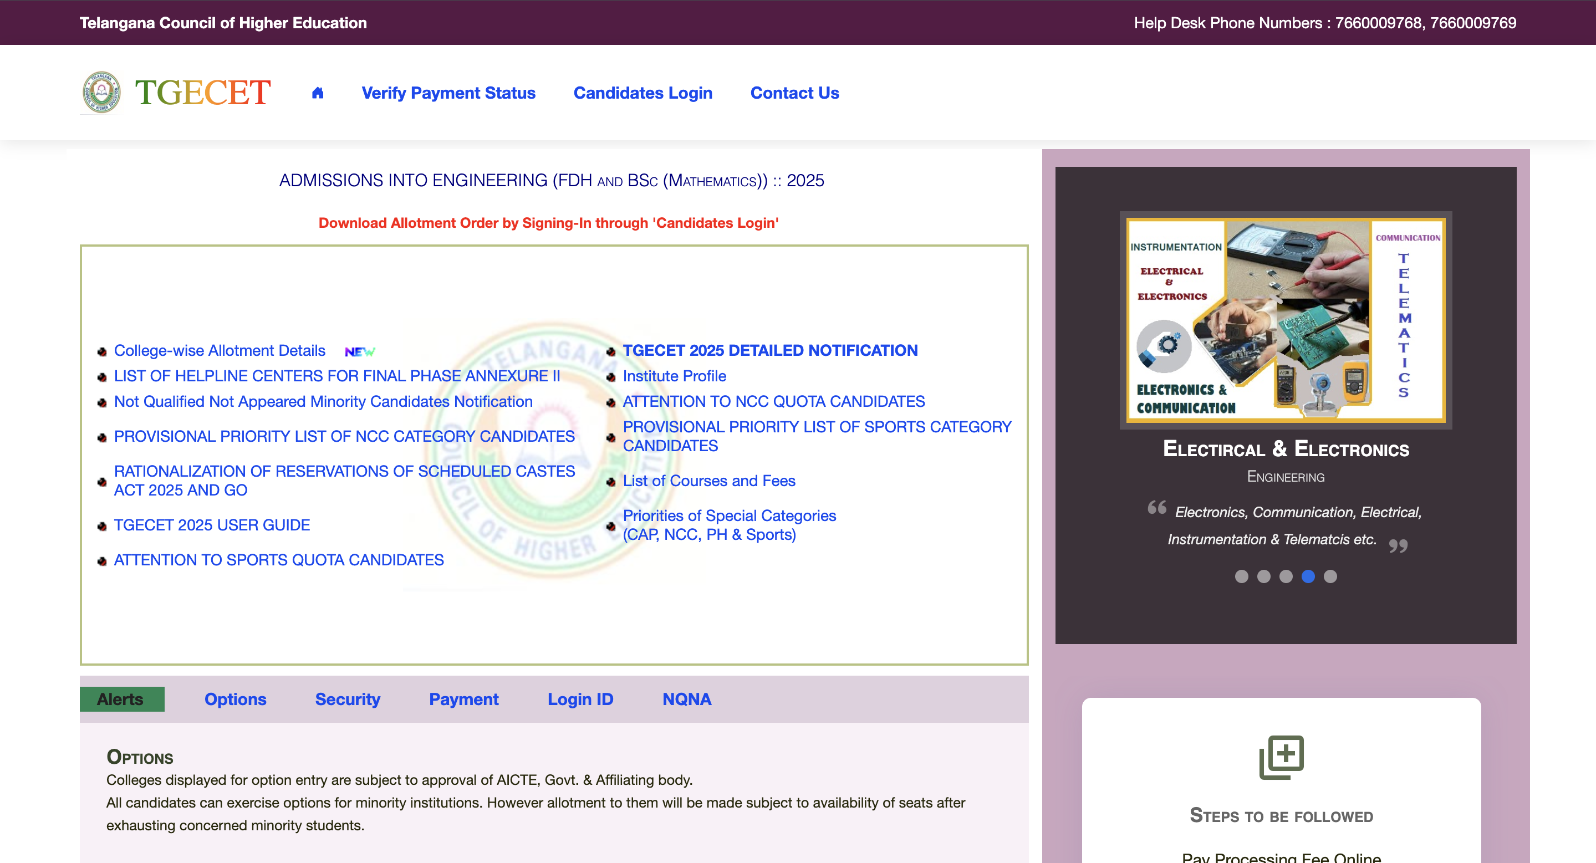Click Telangana Council of Higher Education text
This screenshot has height=863, width=1596.
tap(223, 23)
